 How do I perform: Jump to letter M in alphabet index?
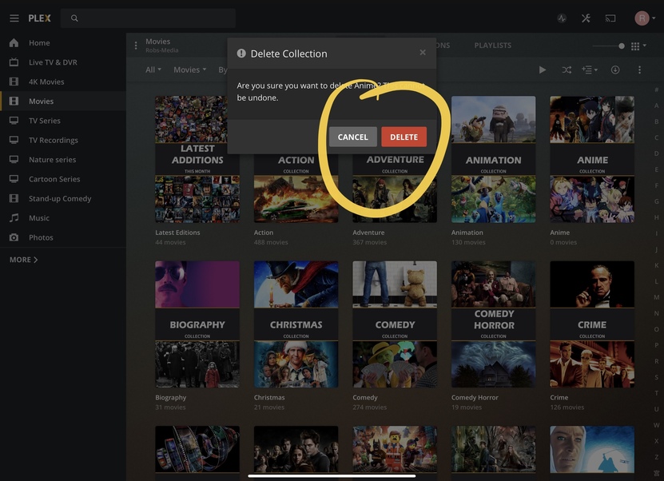[x=656, y=297]
